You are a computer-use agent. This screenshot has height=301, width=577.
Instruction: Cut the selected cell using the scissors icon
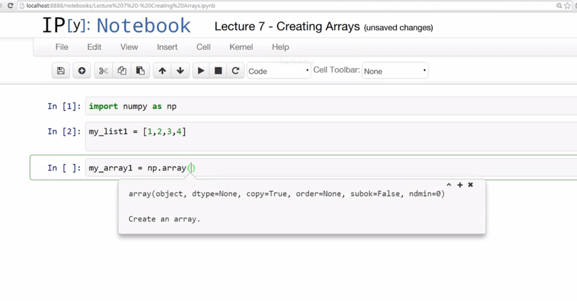pyautogui.click(x=103, y=70)
